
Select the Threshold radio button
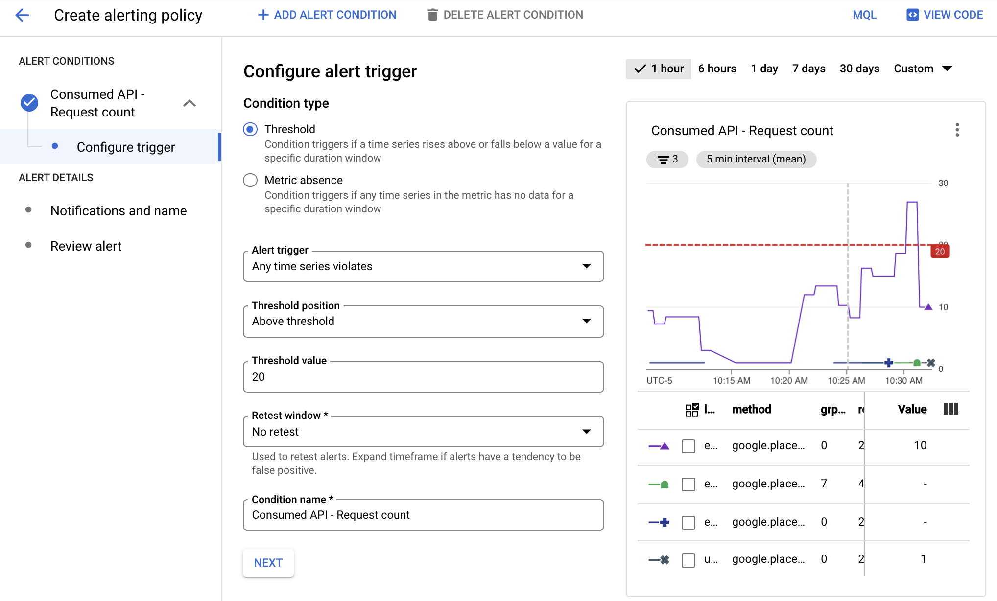[x=251, y=129]
